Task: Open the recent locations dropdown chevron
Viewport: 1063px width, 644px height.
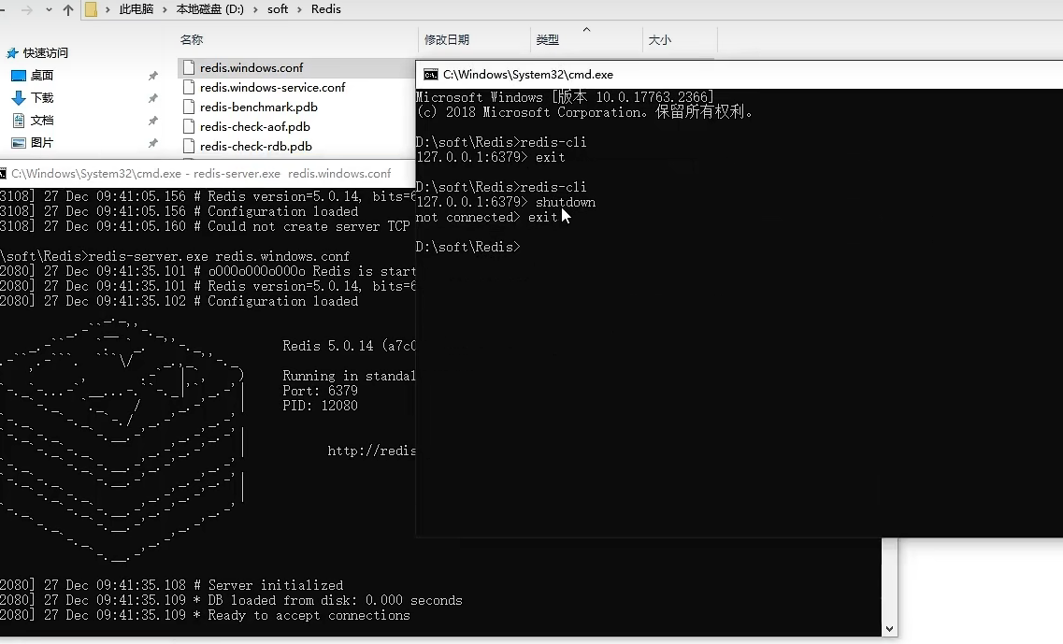Action: (x=49, y=10)
